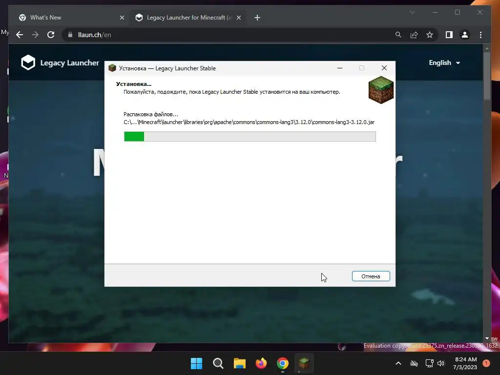
Task: Click the installer progress bar
Action: 250,137
